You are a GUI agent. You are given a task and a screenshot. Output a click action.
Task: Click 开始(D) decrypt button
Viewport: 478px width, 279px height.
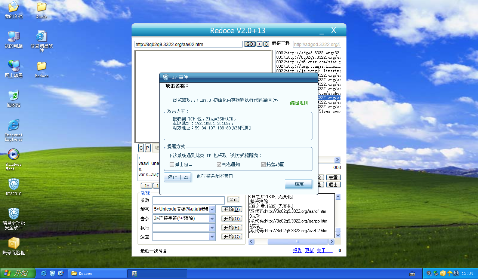pos(232,209)
